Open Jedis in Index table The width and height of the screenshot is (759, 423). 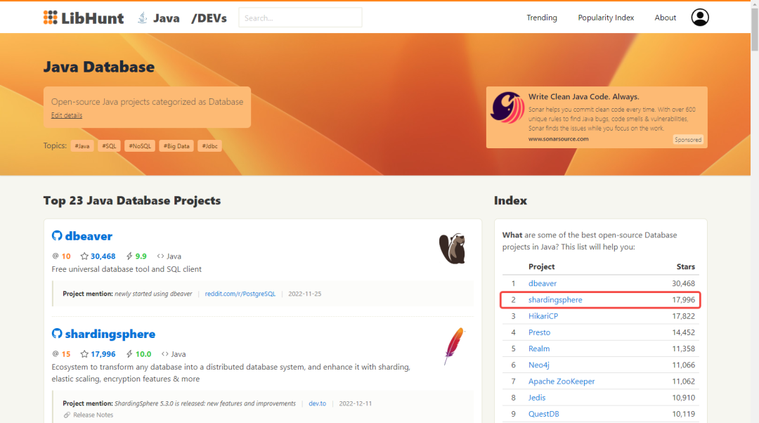(x=537, y=397)
